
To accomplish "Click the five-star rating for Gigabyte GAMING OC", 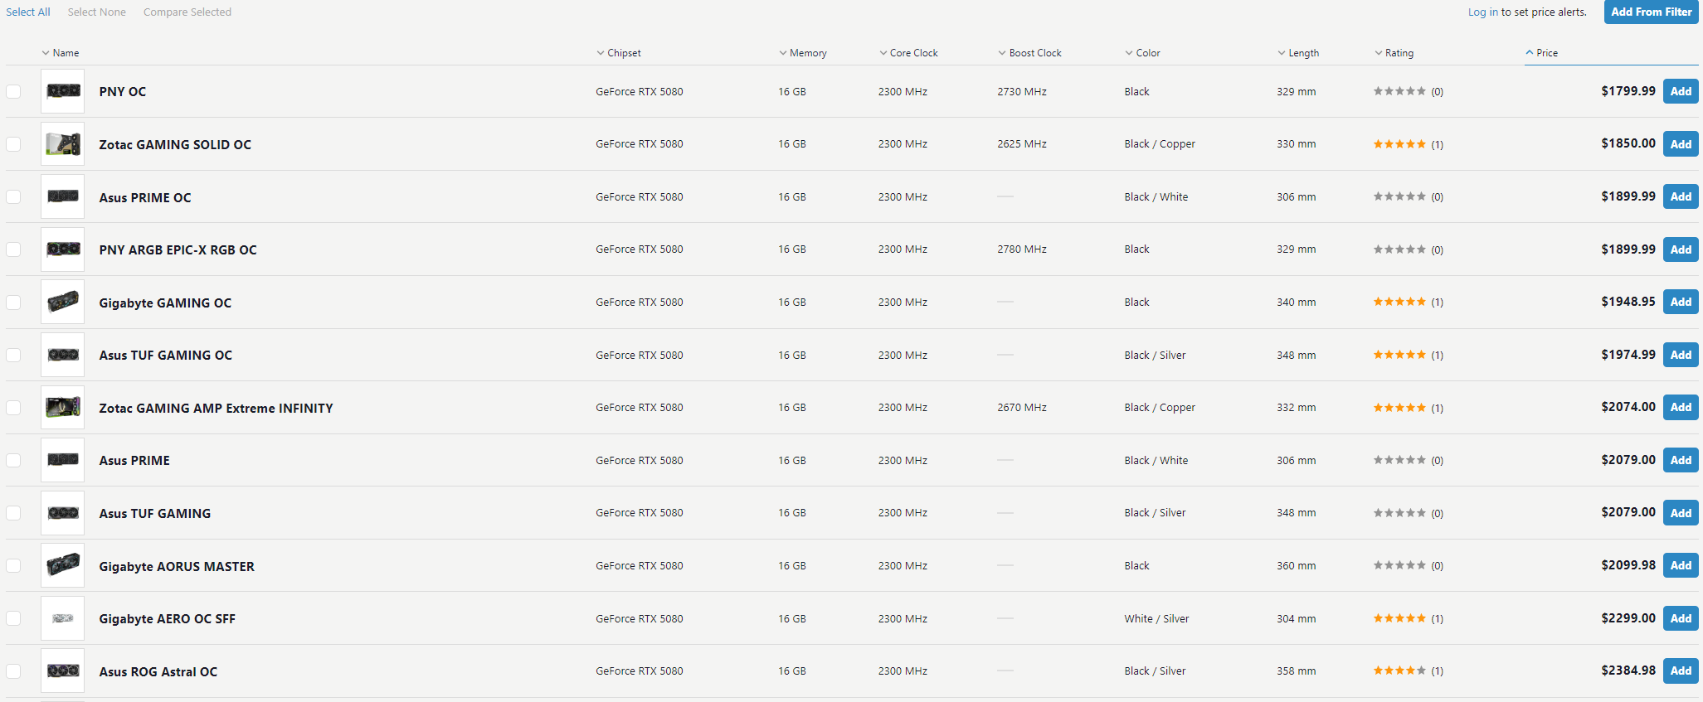I will pyautogui.click(x=1399, y=303).
